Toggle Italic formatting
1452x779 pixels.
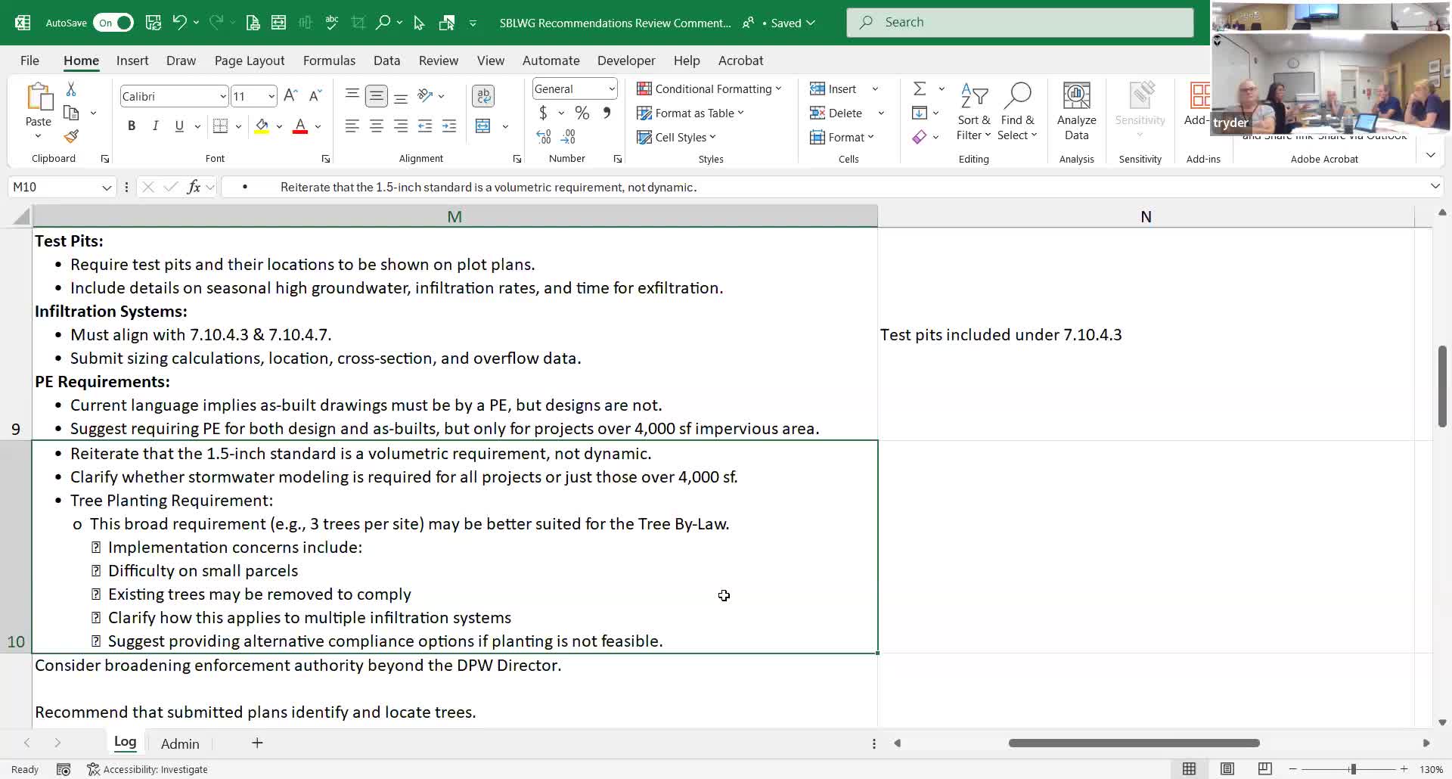[x=155, y=126]
